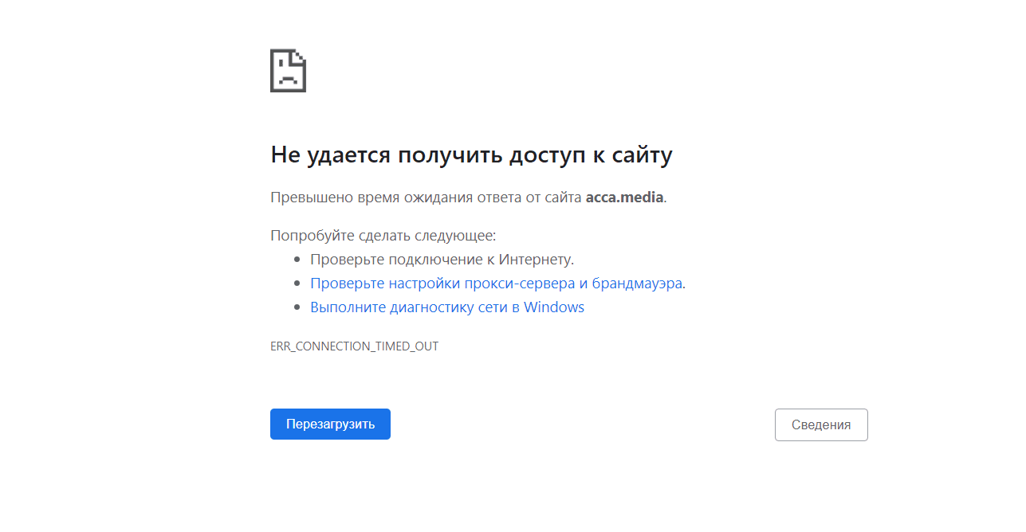Click the sad page error icon

point(288,71)
